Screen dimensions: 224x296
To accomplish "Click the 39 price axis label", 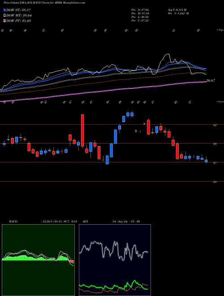I will tap(215, 144).
